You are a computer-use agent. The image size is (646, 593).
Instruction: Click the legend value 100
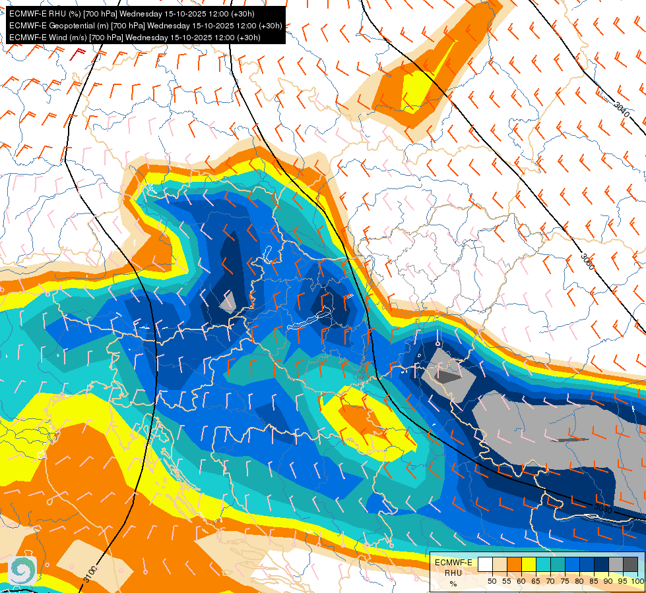638,582
